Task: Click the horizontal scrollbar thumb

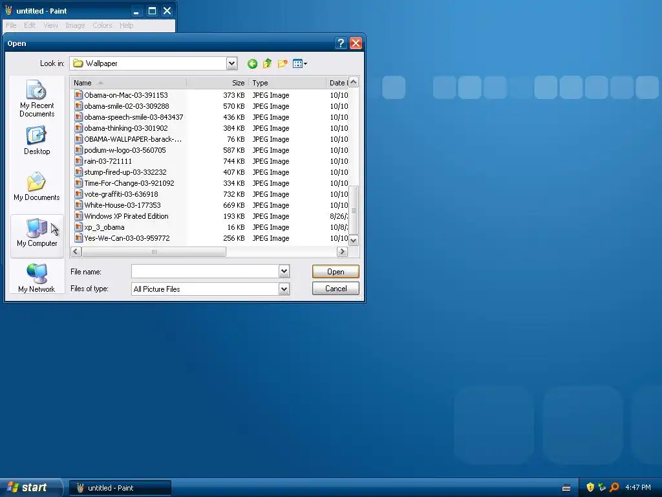Action: click(x=154, y=252)
